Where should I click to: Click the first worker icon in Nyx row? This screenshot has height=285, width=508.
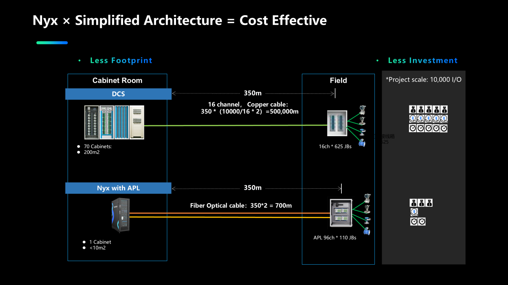click(x=414, y=203)
